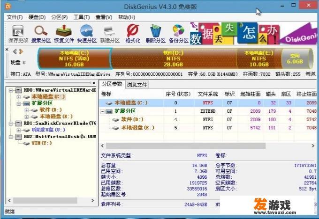Select 软件(D:) row in partition table

click(x=208, y=119)
